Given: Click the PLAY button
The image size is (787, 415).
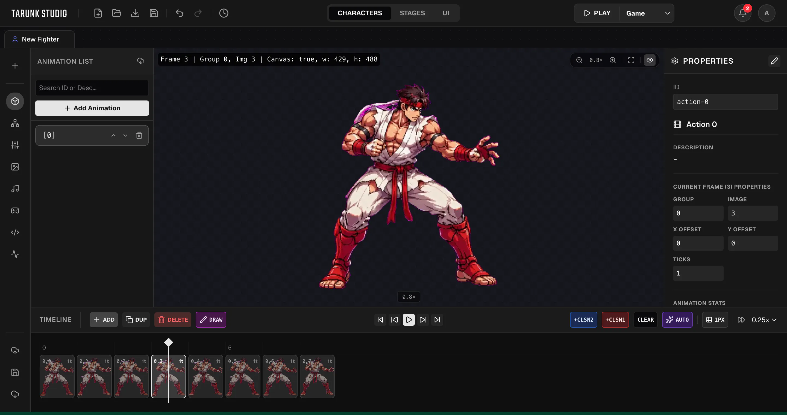Looking at the screenshot, I should tap(597, 13).
